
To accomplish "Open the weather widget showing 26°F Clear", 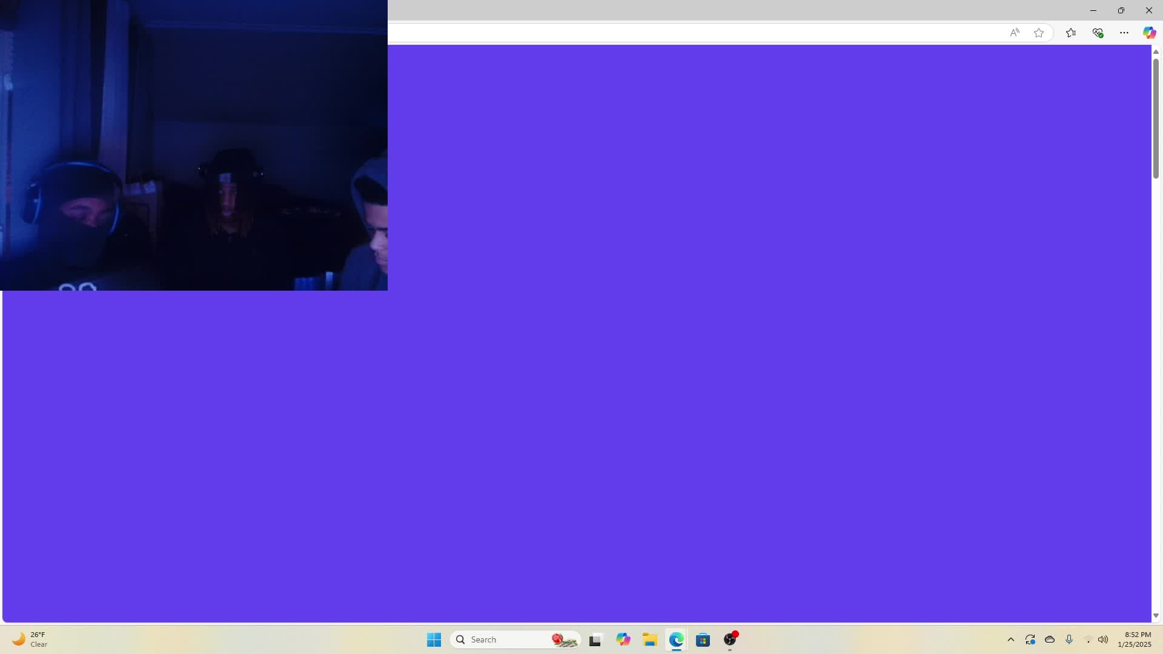I will pos(30,639).
